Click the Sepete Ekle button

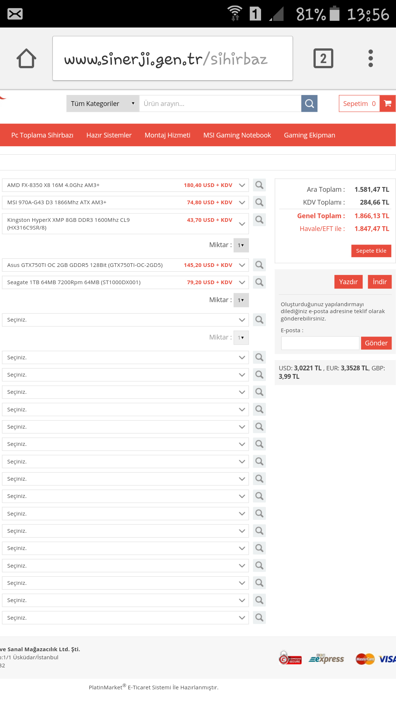pos(371,251)
